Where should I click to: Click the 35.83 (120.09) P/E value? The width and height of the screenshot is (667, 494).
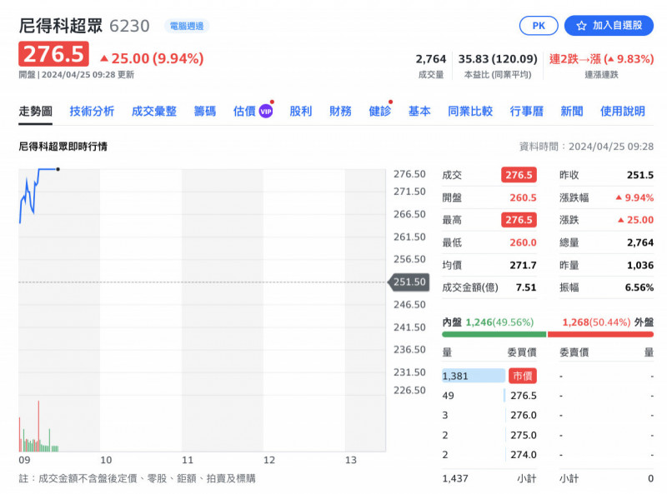click(498, 58)
